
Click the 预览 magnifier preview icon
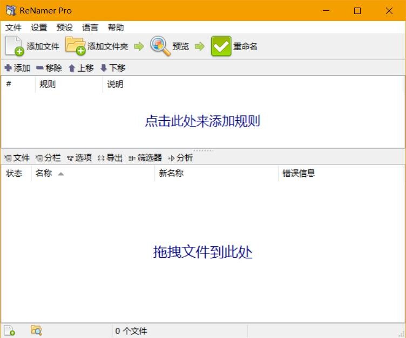160,46
